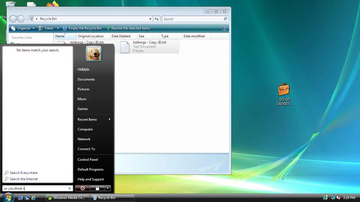Select loldongs - Copy (9).txt file

click(x=148, y=47)
